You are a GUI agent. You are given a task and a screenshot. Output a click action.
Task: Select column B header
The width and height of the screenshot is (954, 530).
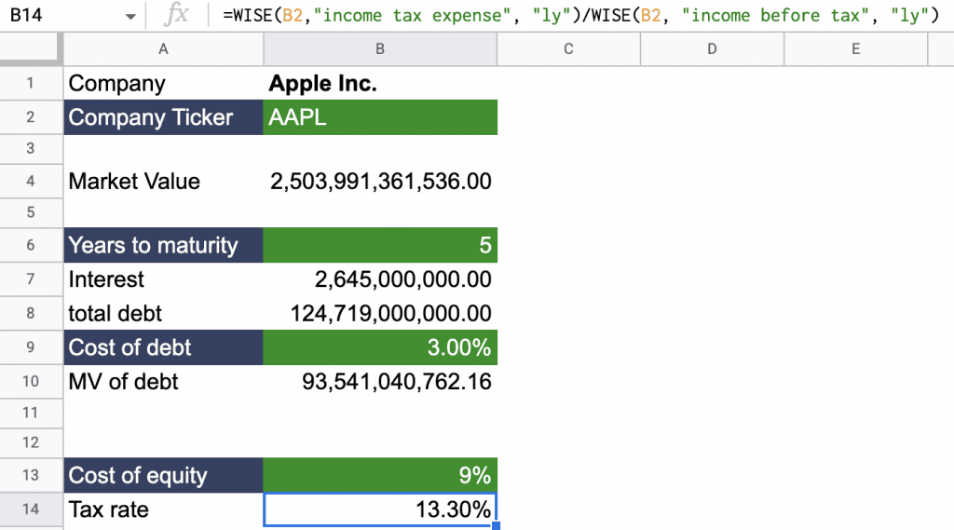click(x=380, y=48)
